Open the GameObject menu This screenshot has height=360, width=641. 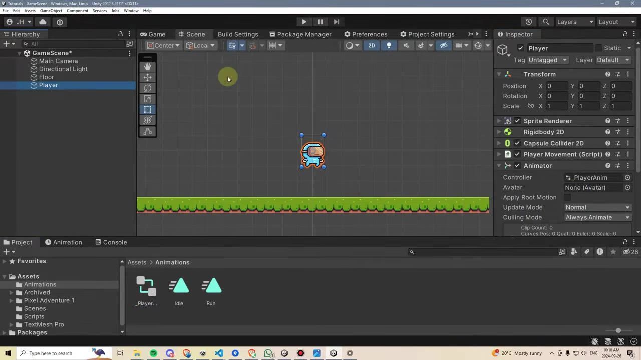51,10
